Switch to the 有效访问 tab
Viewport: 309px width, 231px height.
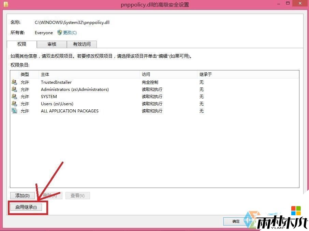(x=82, y=44)
